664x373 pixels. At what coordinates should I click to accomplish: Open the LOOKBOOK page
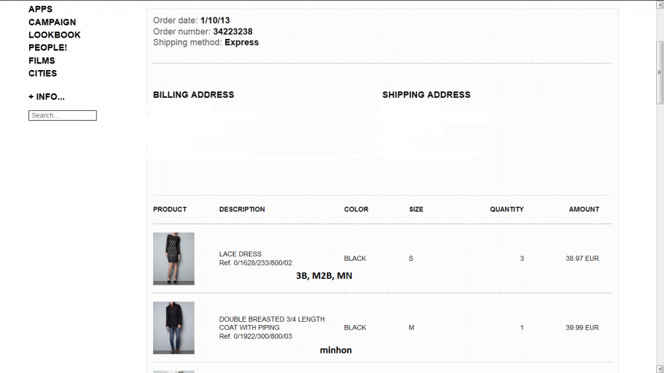coord(54,35)
